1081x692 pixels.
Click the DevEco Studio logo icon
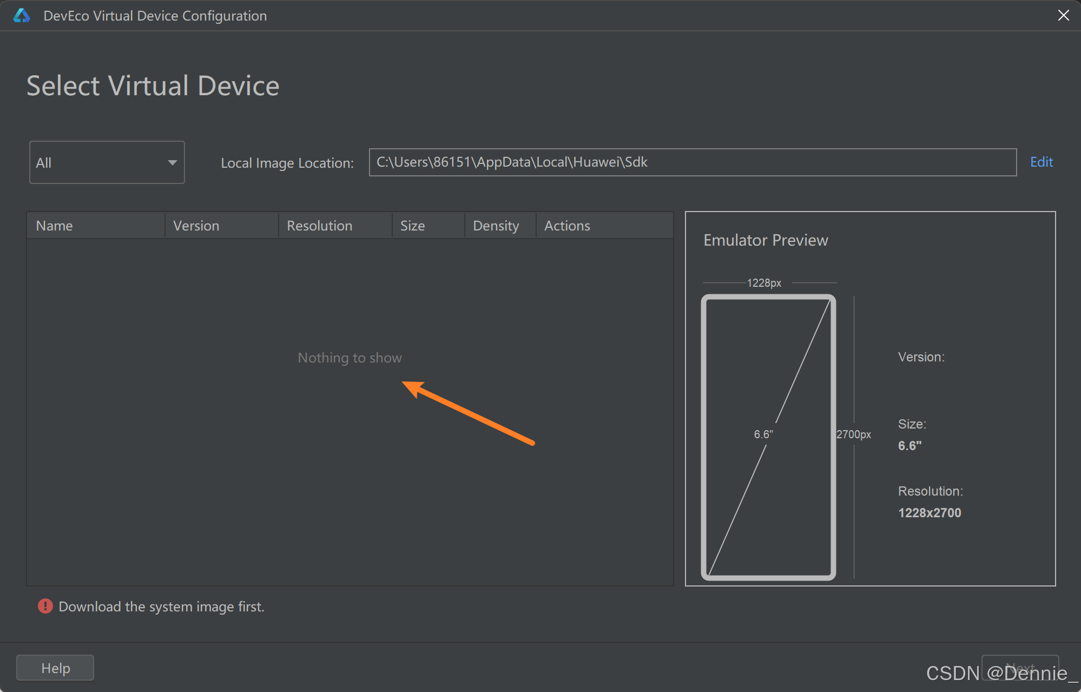[x=22, y=16]
